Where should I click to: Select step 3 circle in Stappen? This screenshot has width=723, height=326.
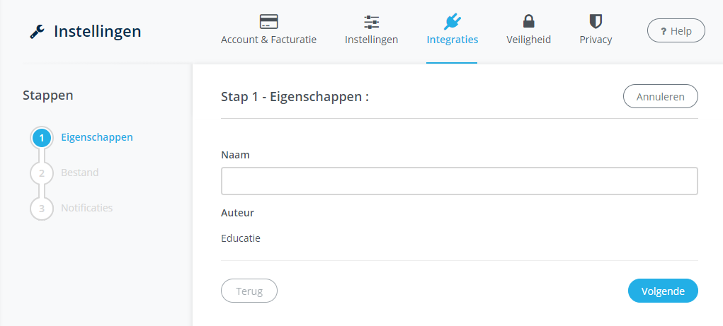42,209
